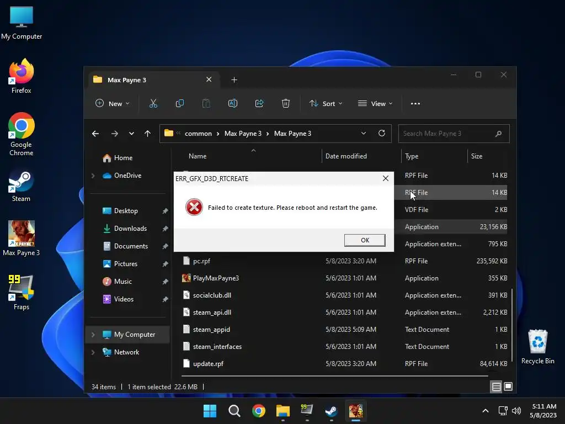Open recent locations chevron
This screenshot has height=424, width=565.
point(131,134)
